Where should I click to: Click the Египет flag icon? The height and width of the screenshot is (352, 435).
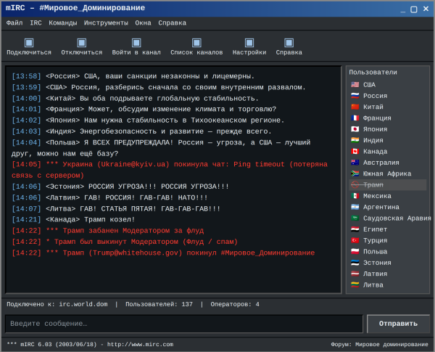[x=355, y=229]
